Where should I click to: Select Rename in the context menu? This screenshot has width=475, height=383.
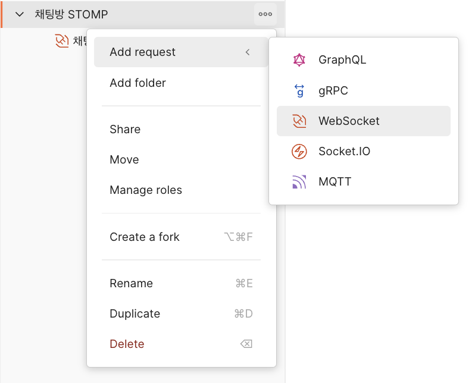181,284
